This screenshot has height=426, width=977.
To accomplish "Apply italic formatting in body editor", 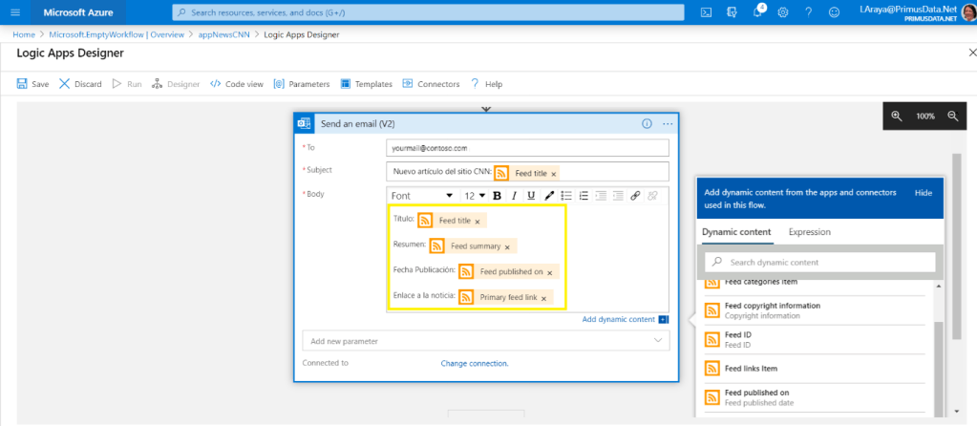I will (514, 196).
